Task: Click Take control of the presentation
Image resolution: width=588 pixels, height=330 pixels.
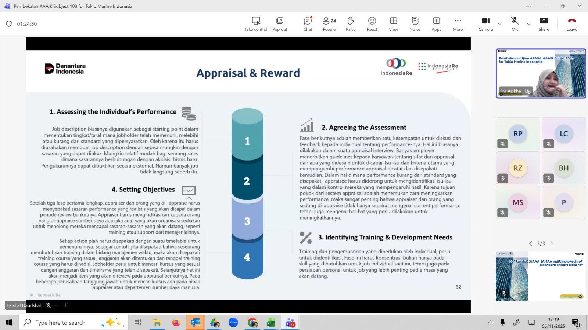Action: click(x=256, y=24)
